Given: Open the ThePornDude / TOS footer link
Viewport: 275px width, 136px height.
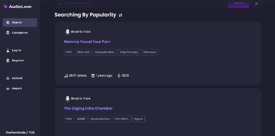Looking at the screenshot, I should pos(20,133).
